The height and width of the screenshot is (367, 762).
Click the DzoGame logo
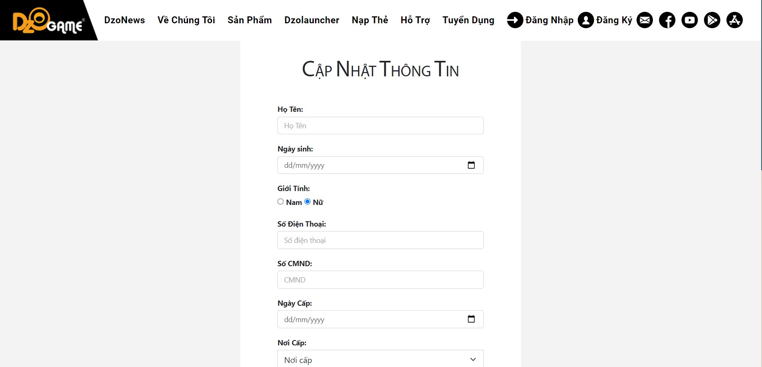(48, 20)
